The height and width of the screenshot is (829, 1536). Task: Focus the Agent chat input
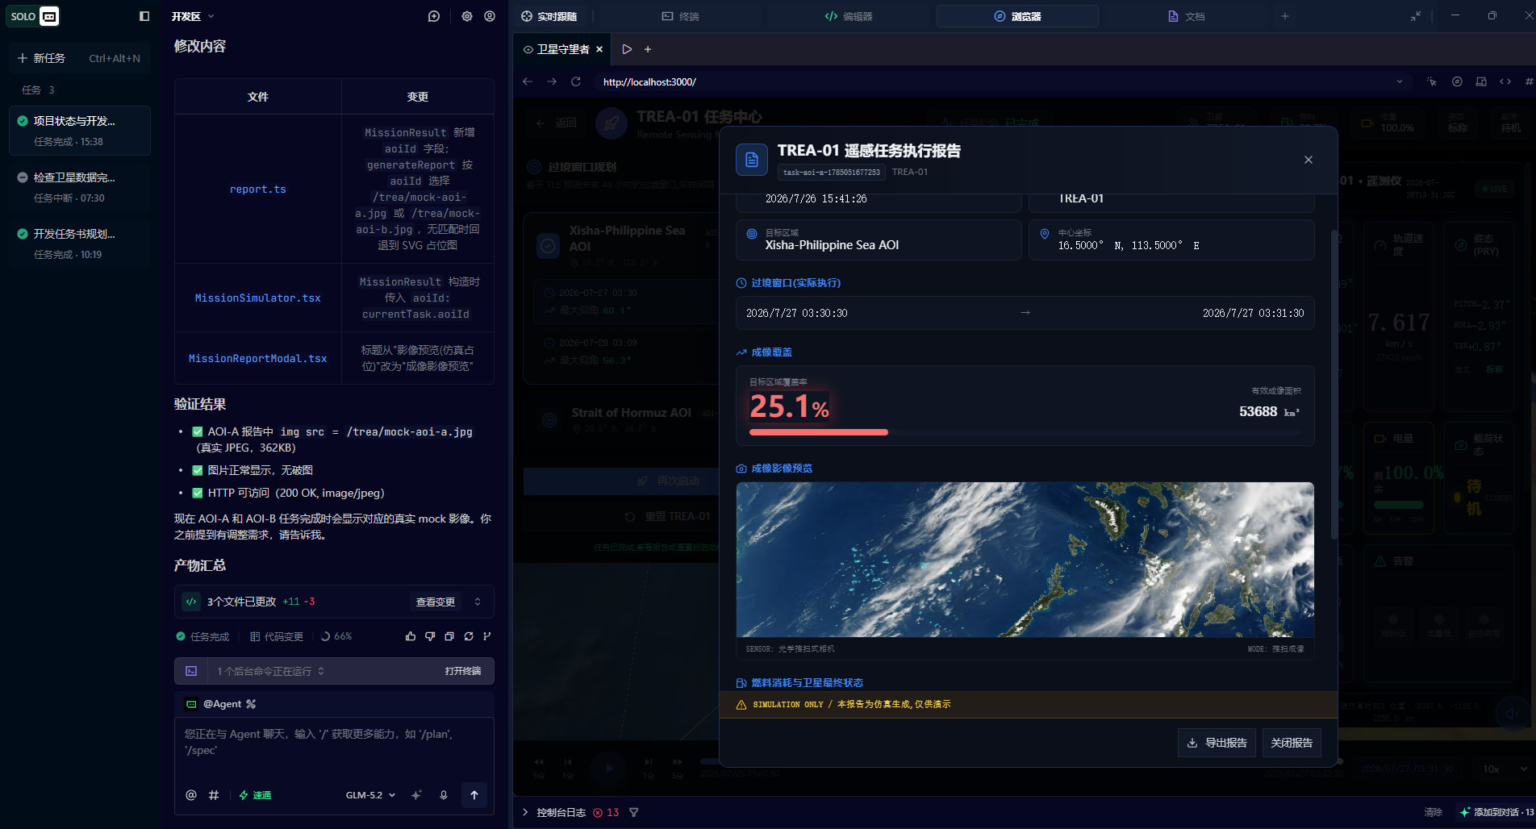click(x=334, y=747)
